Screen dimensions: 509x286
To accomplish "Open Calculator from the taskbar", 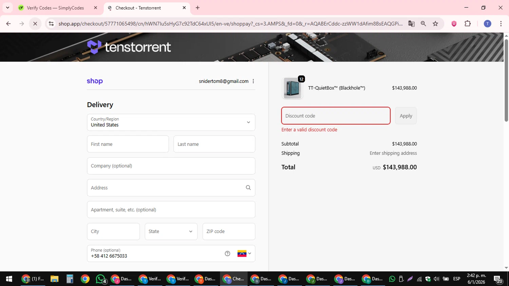I will click(x=70, y=279).
